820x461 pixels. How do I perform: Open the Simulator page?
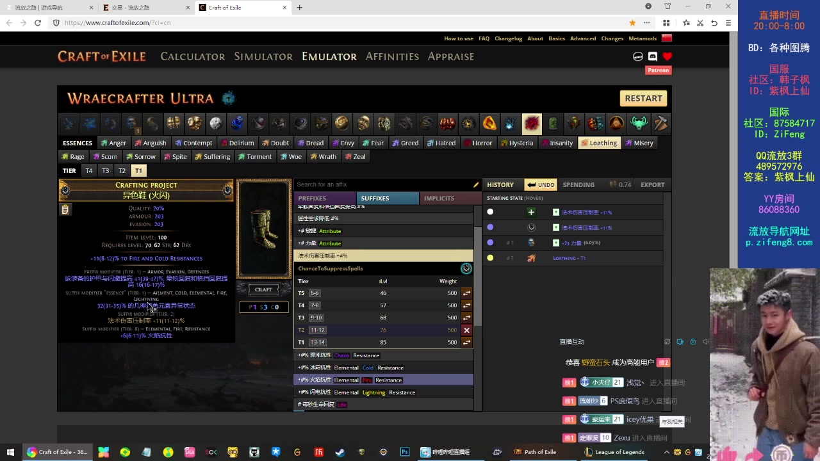point(263,56)
